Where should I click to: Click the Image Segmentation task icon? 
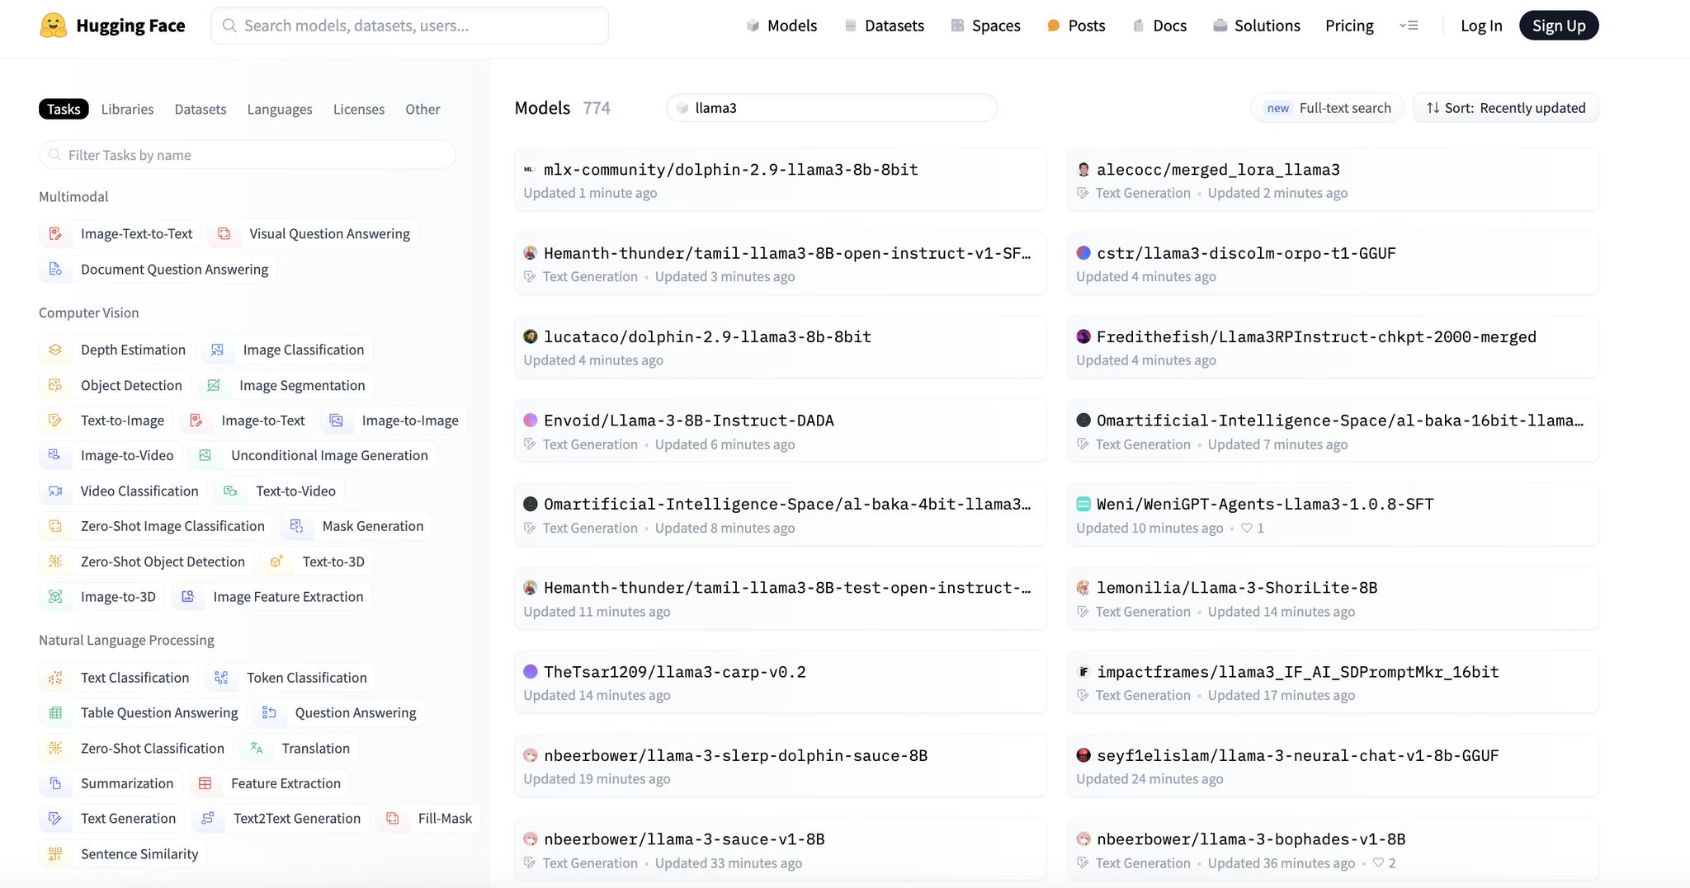click(x=214, y=386)
